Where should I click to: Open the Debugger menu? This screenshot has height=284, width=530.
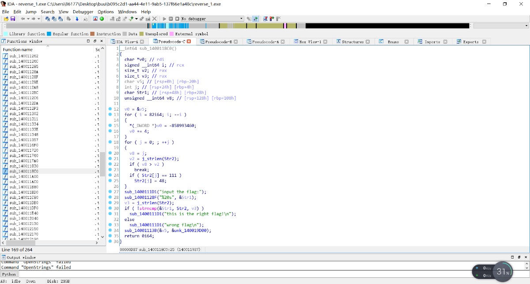(x=83, y=11)
